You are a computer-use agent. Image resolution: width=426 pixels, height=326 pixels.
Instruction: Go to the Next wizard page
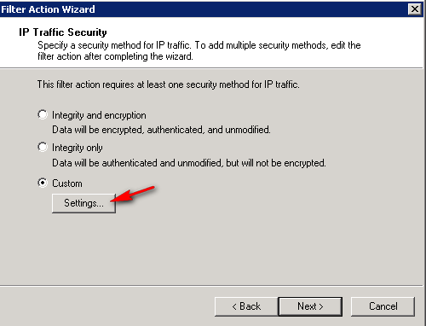pyautogui.click(x=310, y=306)
